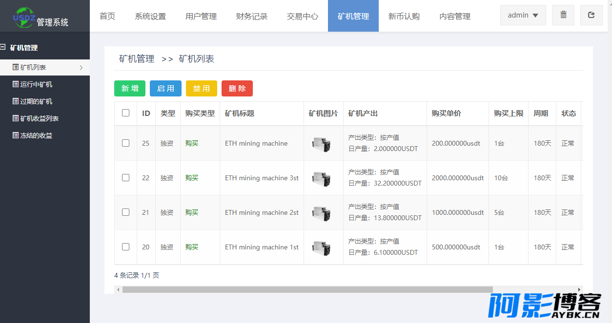Click the chevron arrow beside 矿机列表
The image size is (612, 323).
(81, 68)
